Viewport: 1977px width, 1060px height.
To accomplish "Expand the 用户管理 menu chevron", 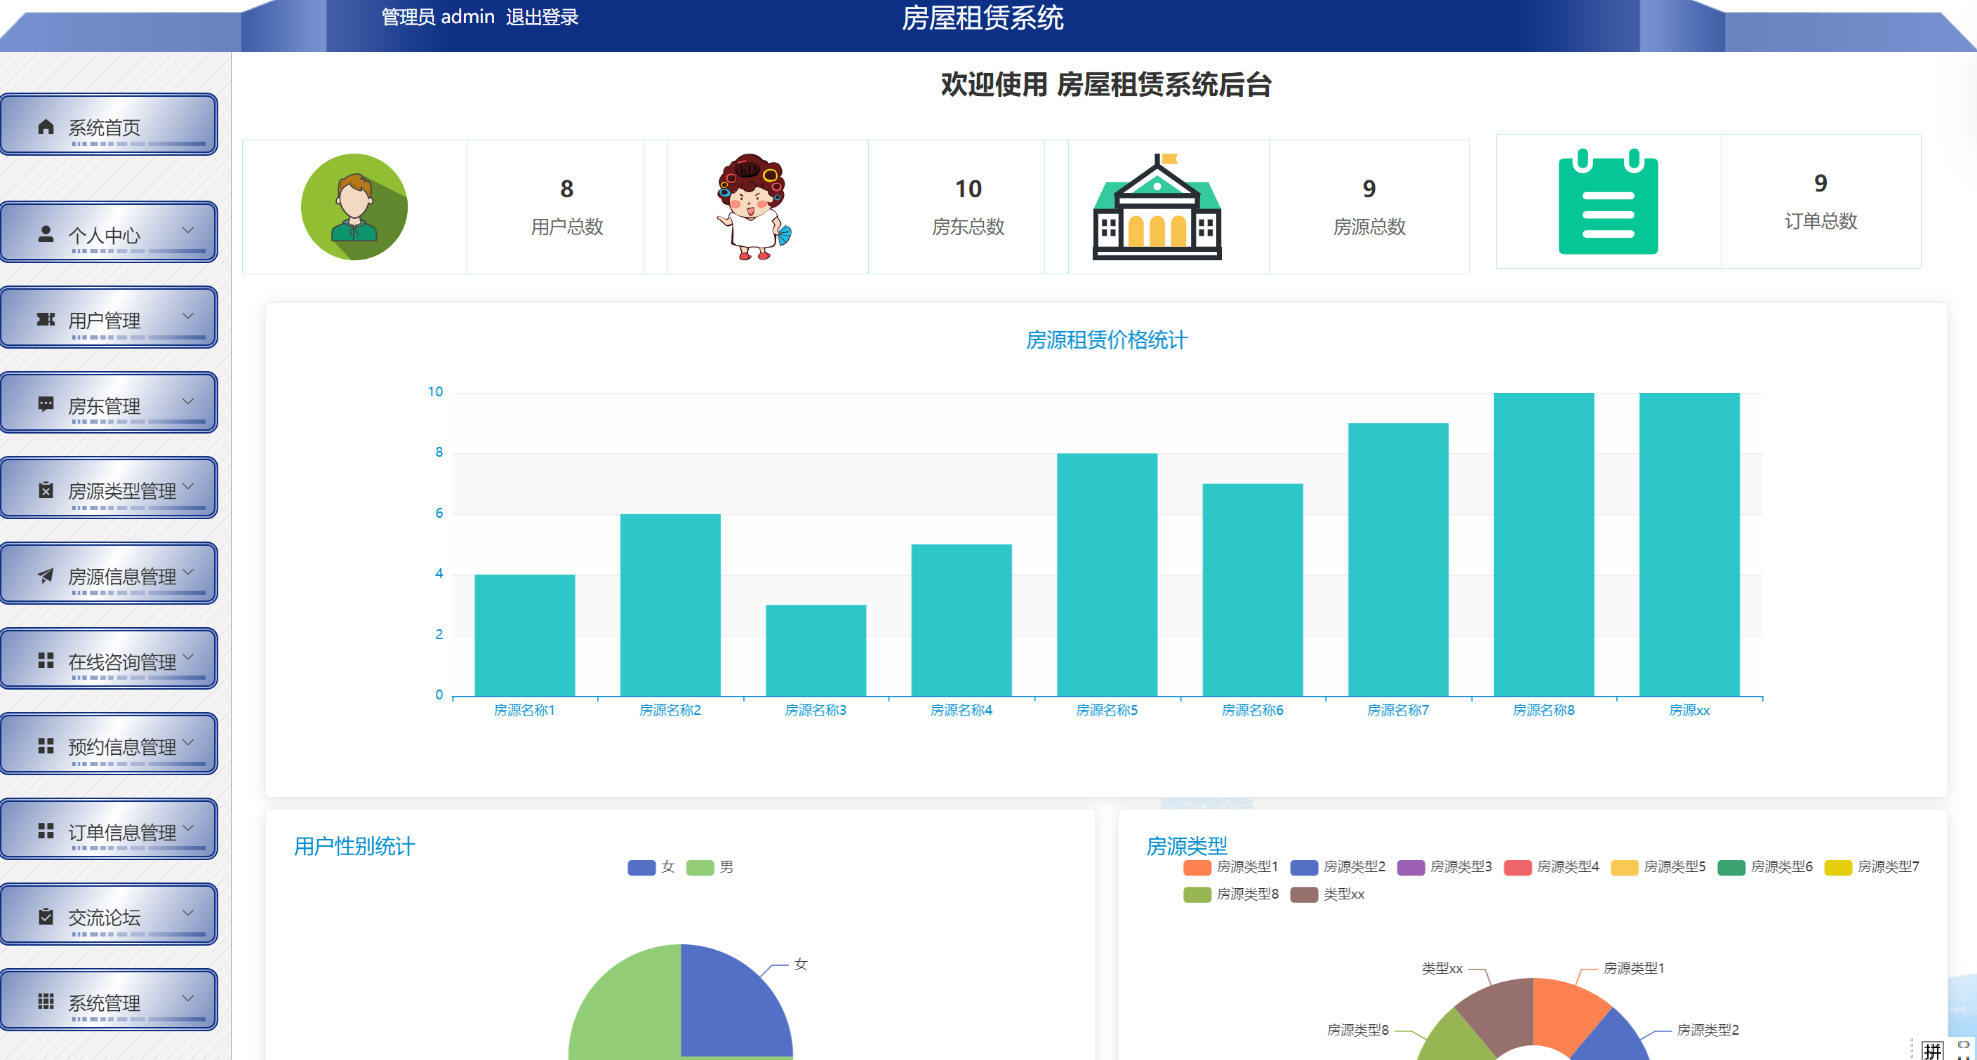I will (x=188, y=315).
